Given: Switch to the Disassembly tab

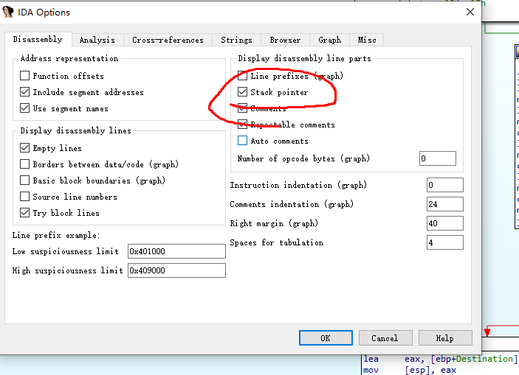Looking at the screenshot, I should pyautogui.click(x=38, y=39).
